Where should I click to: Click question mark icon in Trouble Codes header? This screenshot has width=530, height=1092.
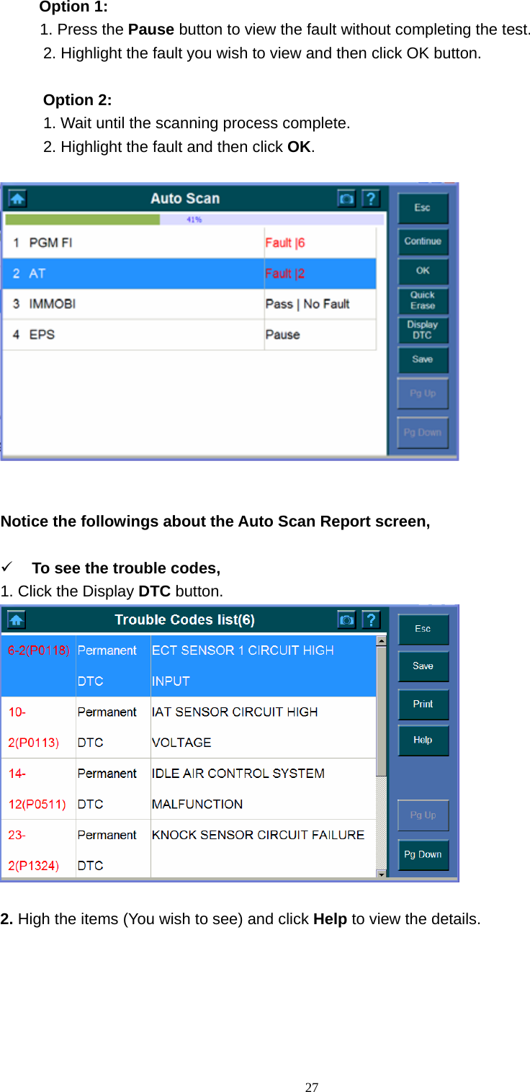coord(370,619)
